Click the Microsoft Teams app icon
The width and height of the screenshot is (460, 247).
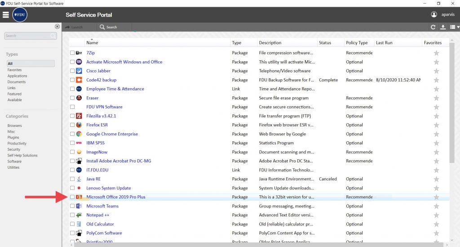79,206
